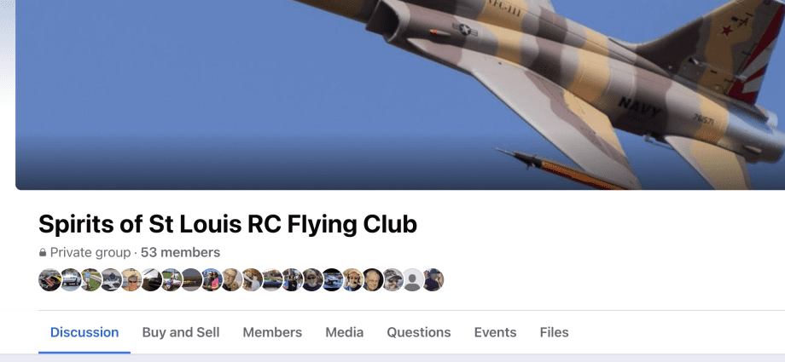This screenshot has height=362, width=785.
Task: Open the avatar of man mowing green grass
Action: (90, 279)
